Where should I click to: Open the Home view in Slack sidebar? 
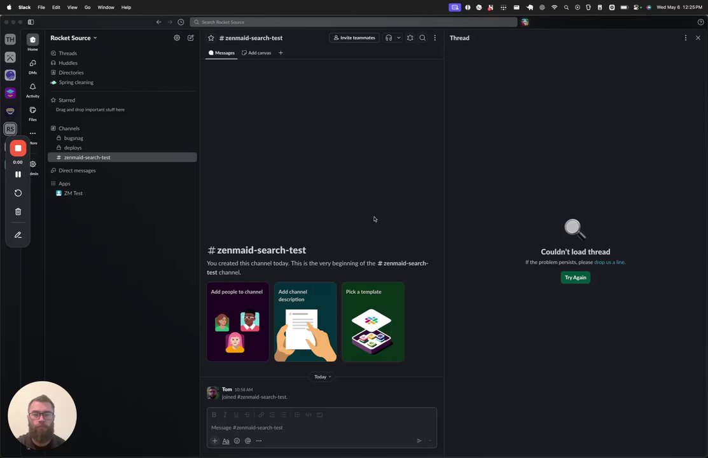pos(32,43)
